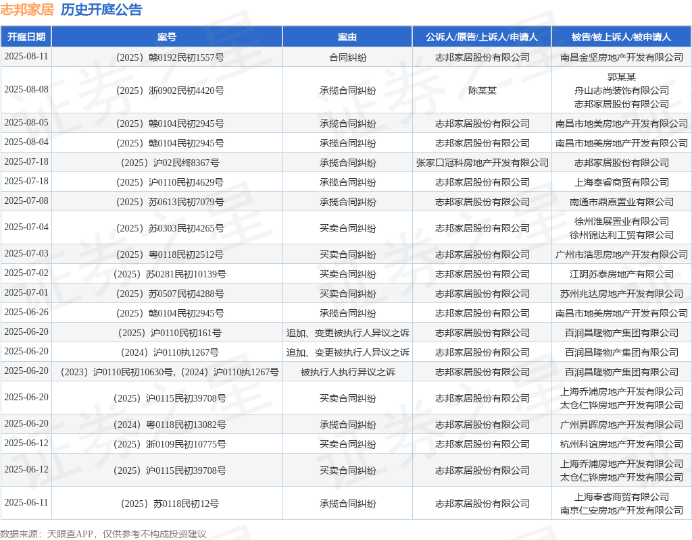Select defendant 杭州科谊房地产开发有限公司

click(622, 444)
